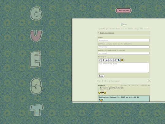The height and width of the screenshot is (124, 165).
Task: Click the bold formatting icon
Action: tap(103, 60)
